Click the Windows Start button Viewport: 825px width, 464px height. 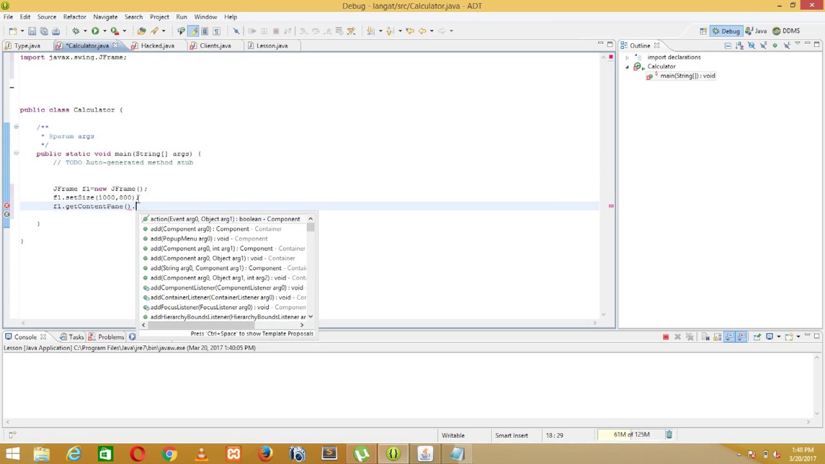pos(12,454)
